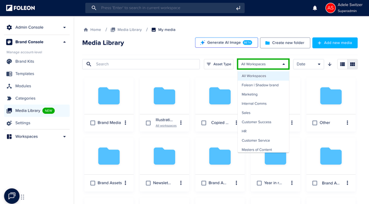Select the Brand Media checkbox

93,123
